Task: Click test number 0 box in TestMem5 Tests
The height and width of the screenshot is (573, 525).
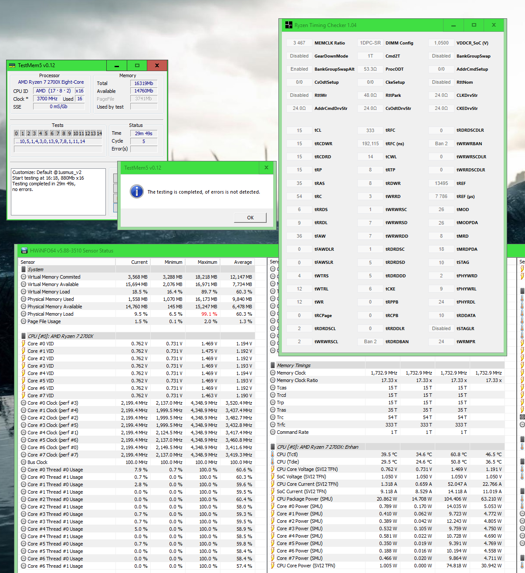Action: point(17,133)
